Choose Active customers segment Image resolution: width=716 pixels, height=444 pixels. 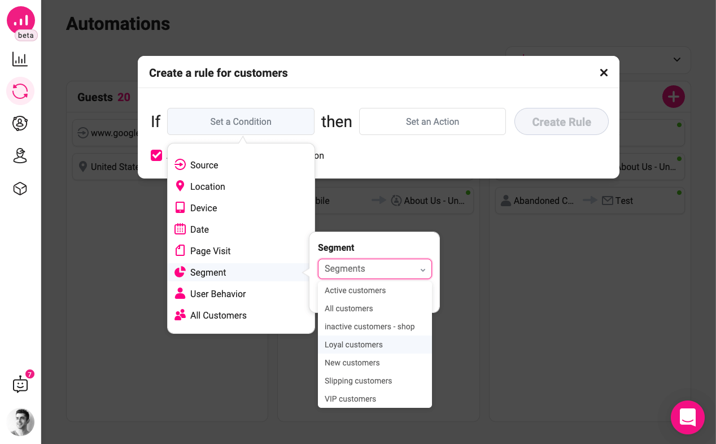pos(375,290)
